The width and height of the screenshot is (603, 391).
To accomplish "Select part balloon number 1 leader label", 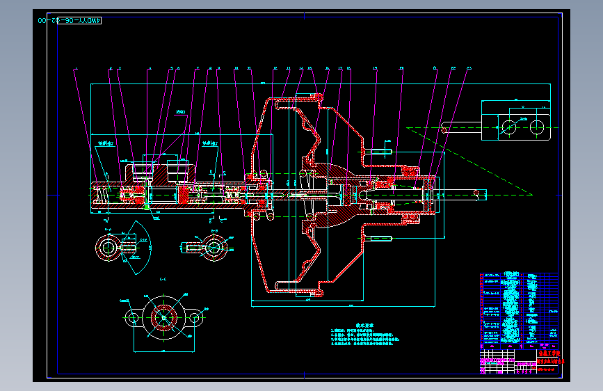I will 76,68.
